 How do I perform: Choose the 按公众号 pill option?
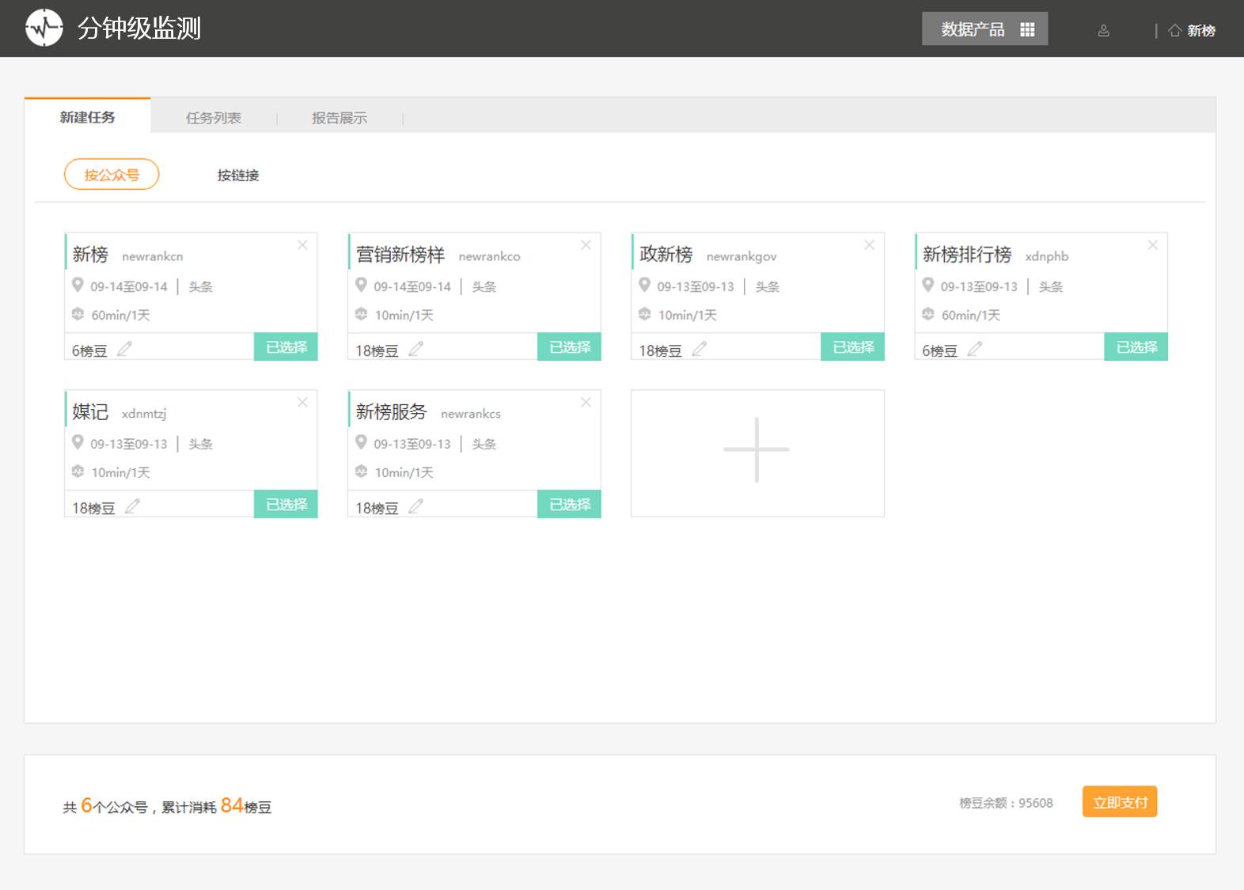tap(112, 175)
